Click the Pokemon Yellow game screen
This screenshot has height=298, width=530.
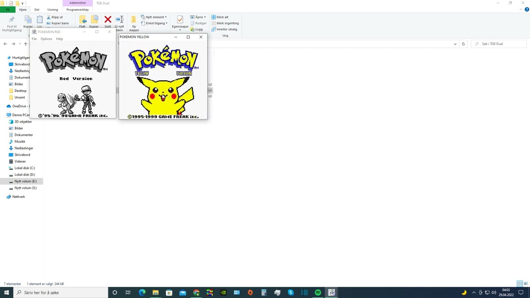click(163, 80)
